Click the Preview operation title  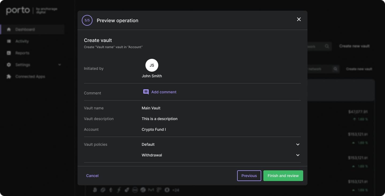point(117,21)
